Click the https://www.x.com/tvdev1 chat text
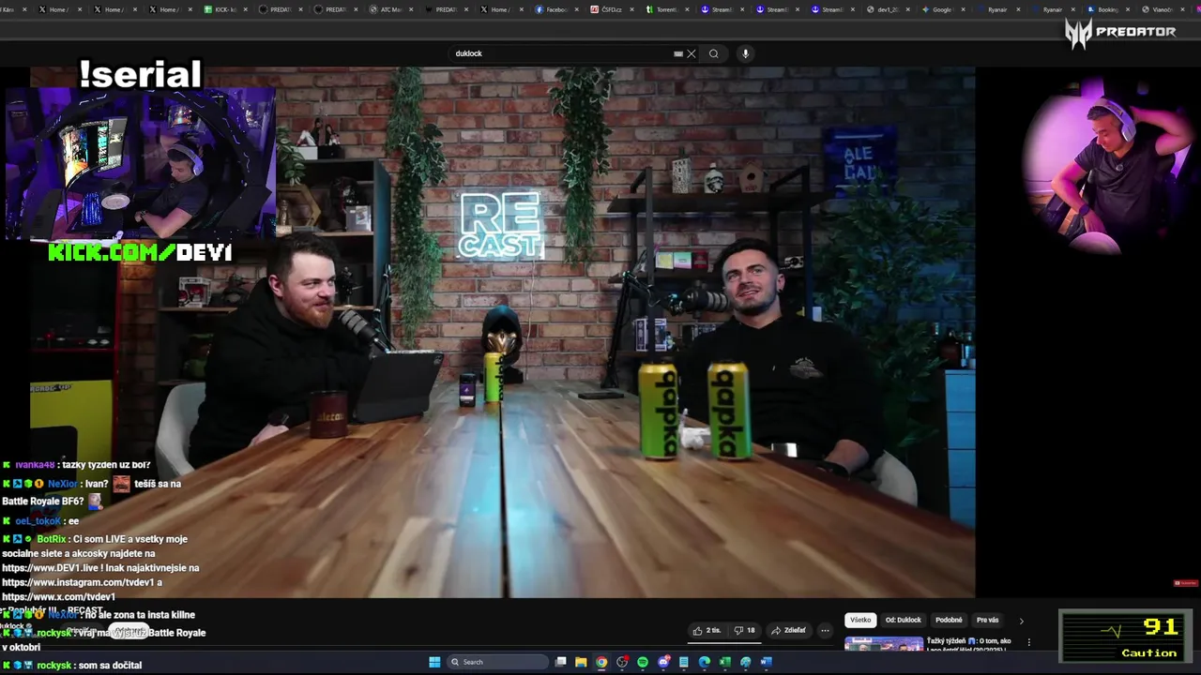1201x675 pixels. tap(58, 596)
